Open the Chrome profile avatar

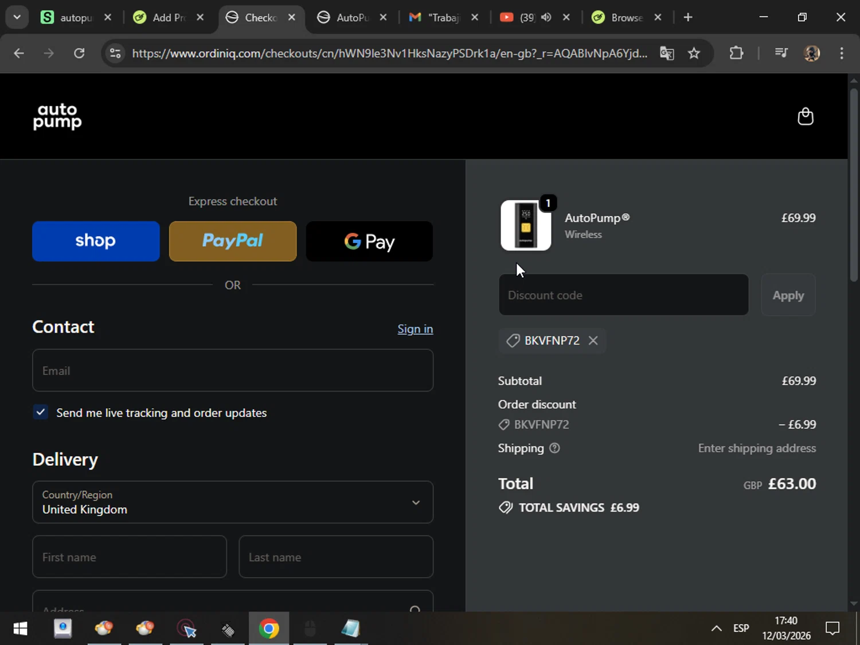(x=812, y=53)
